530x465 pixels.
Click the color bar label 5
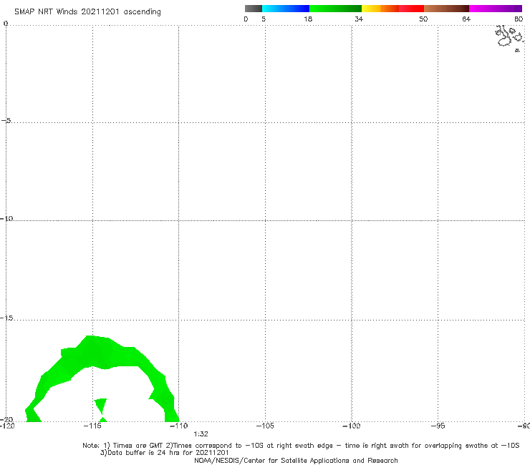point(264,19)
